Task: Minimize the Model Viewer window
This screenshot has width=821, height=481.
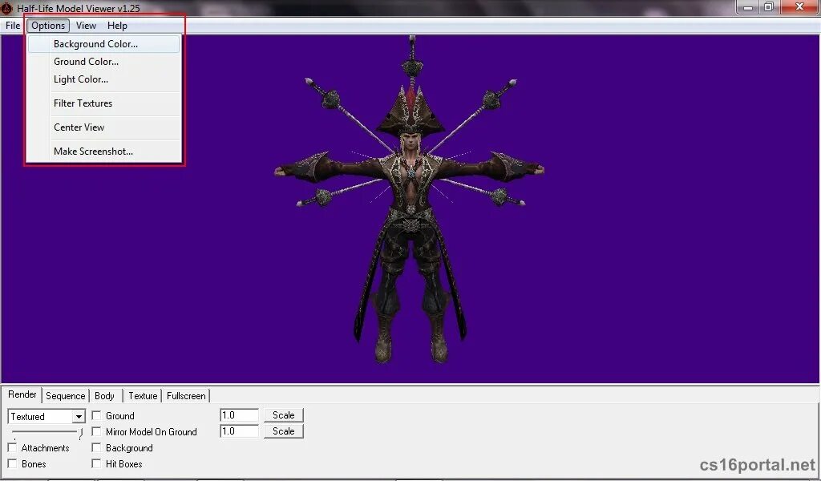Action: coord(748,6)
